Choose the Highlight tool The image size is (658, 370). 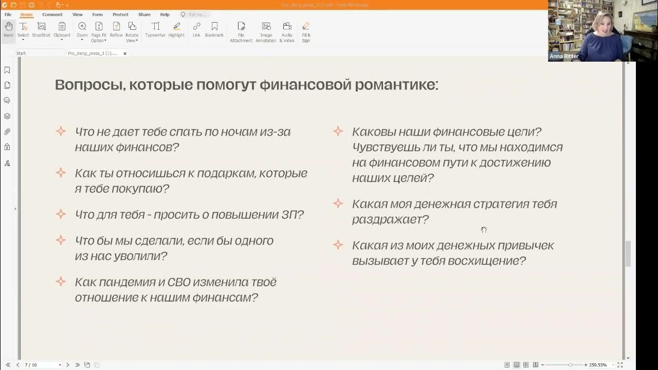tap(176, 30)
